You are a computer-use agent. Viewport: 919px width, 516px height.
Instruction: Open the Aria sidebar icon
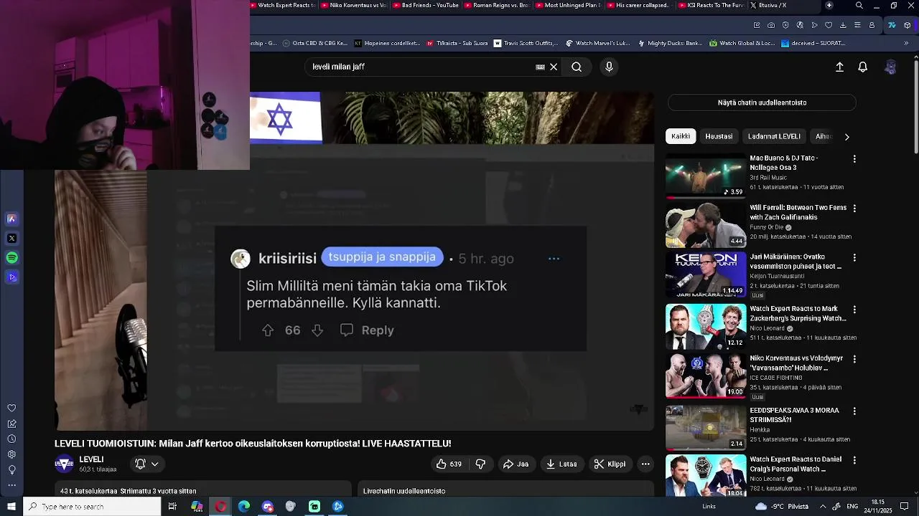coord(11,219)
